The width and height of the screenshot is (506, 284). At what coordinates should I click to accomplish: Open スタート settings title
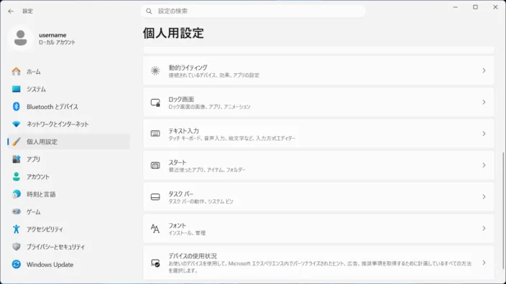pos(178,162)
